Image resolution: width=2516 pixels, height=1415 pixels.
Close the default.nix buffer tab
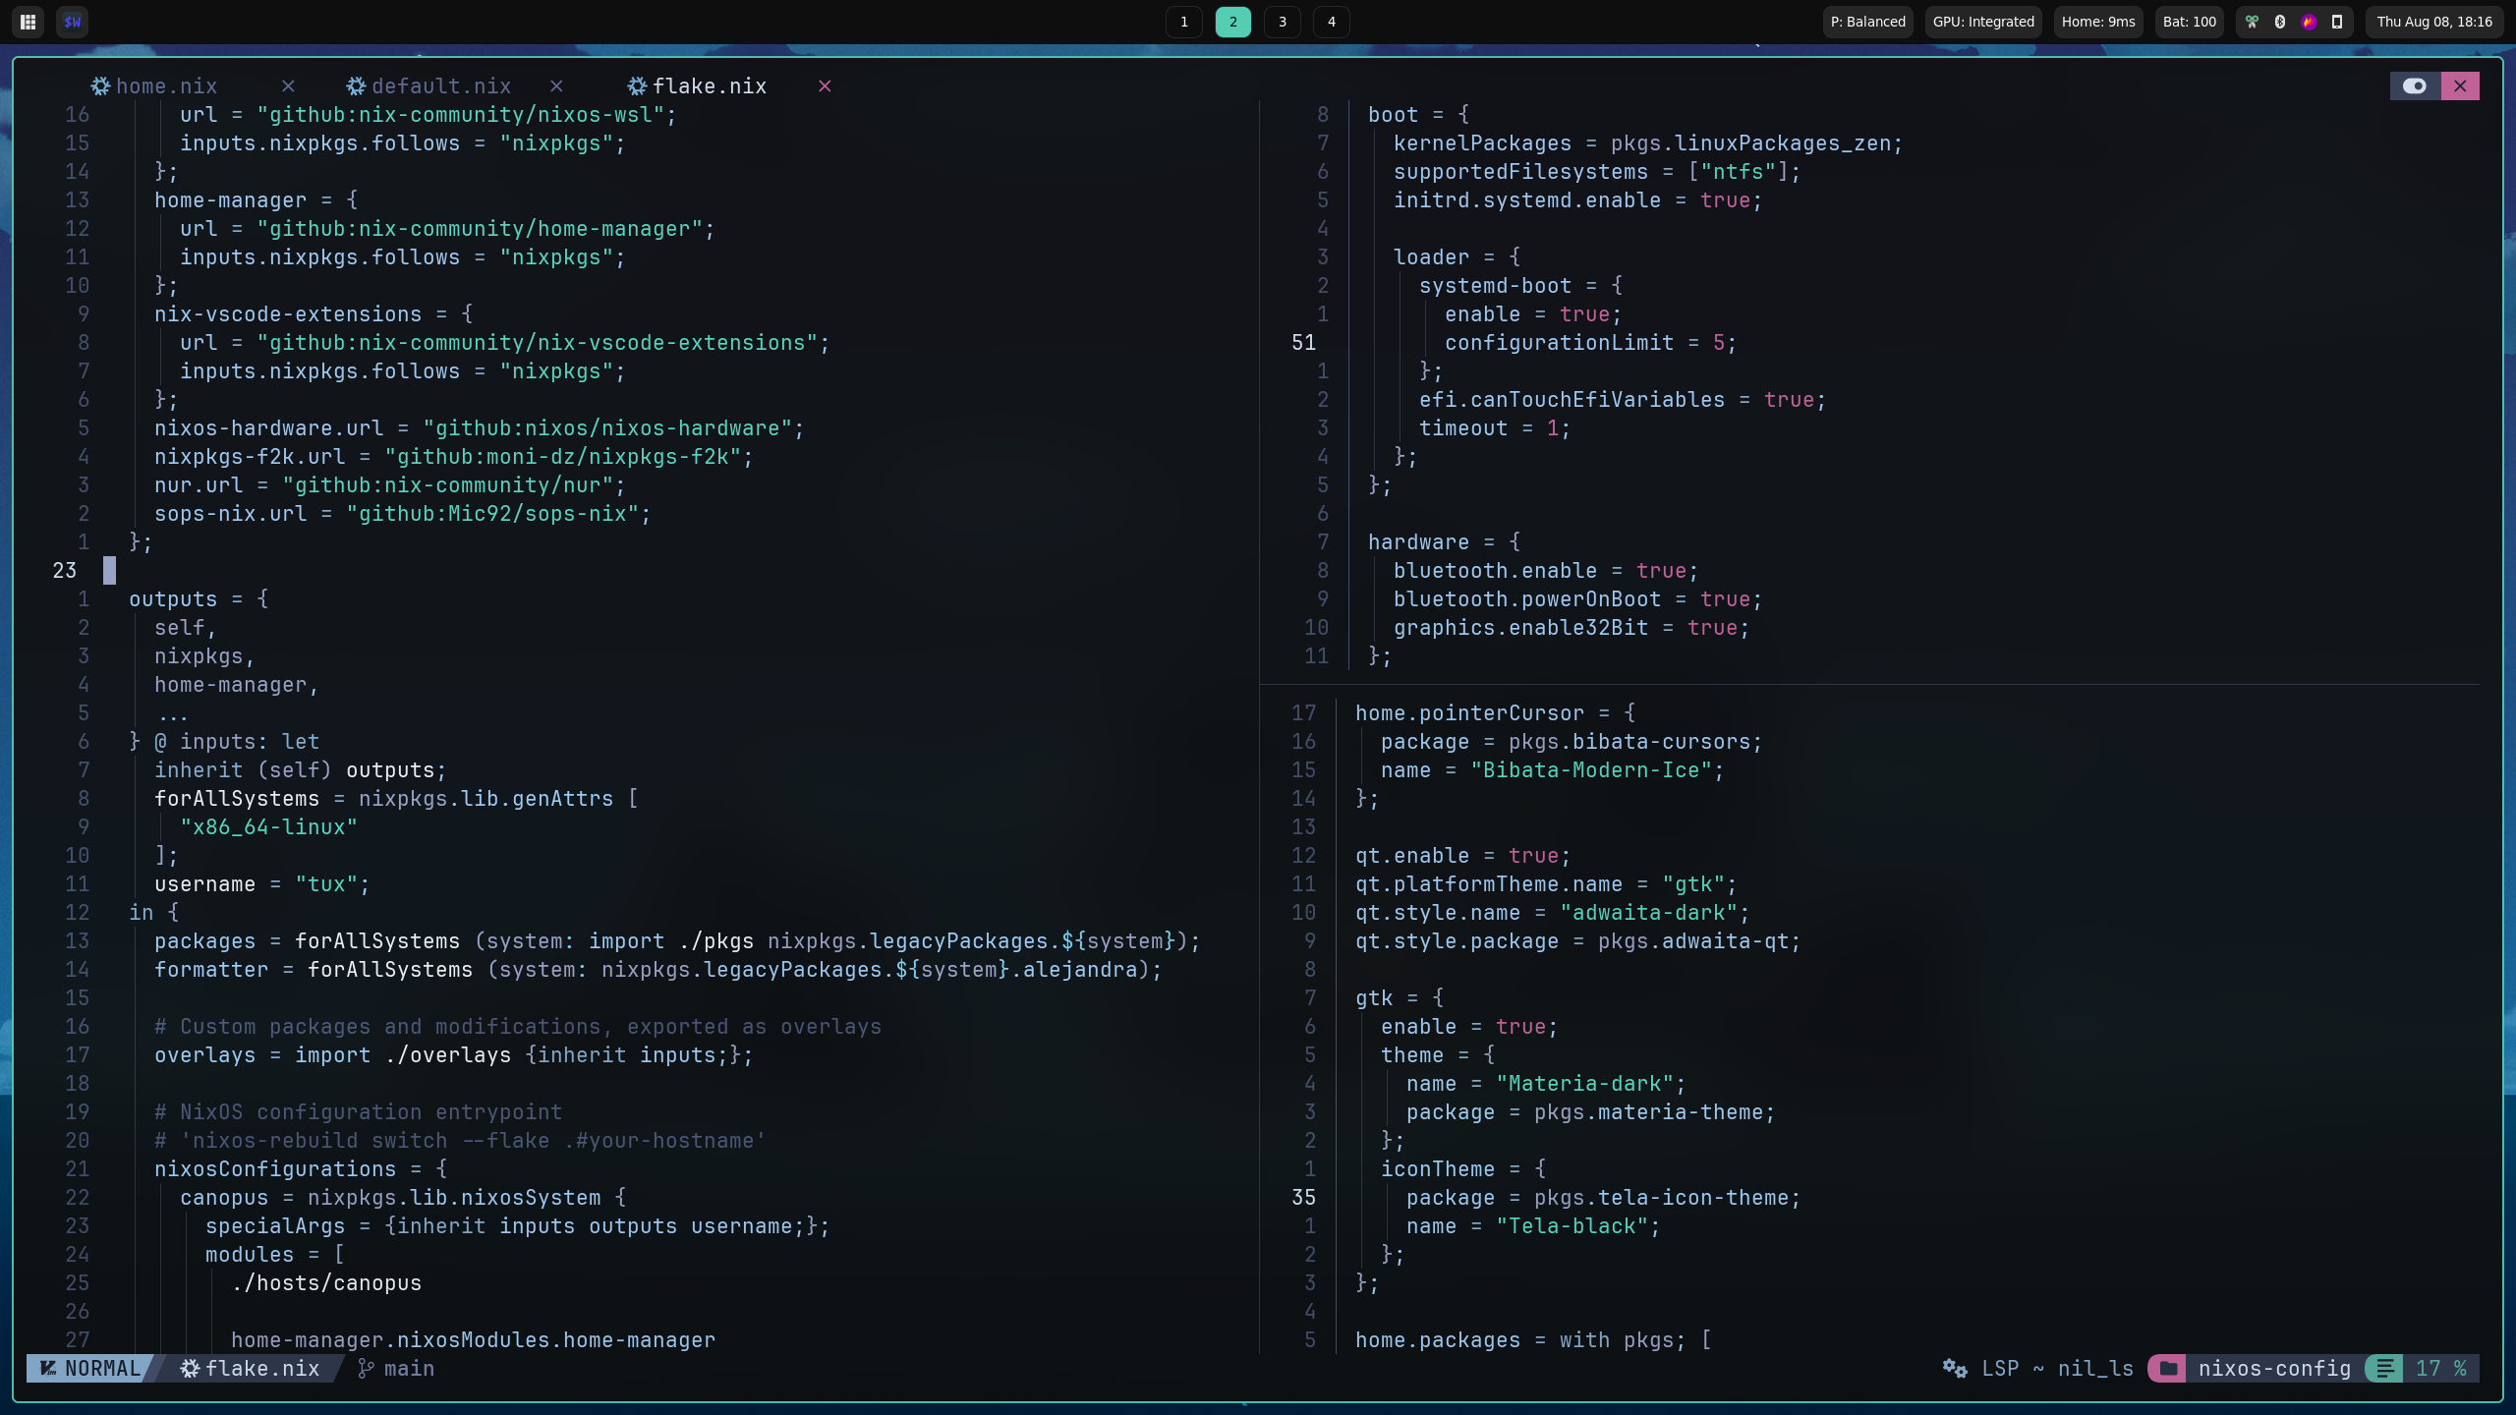click(x=556, y=86)
